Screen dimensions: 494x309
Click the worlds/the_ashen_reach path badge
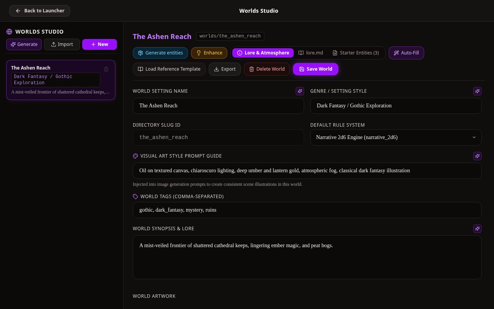230,36
